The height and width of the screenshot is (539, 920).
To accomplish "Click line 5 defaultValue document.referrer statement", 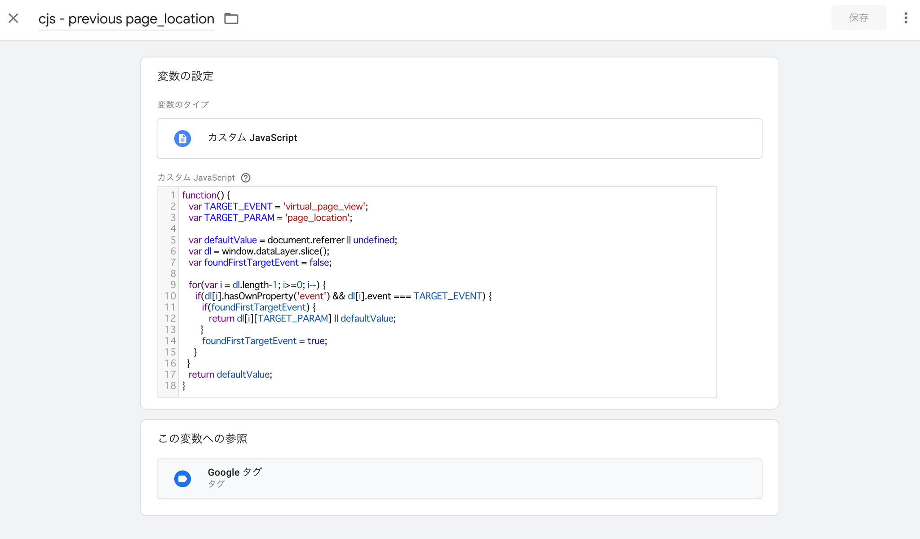I will pos(293,240).
